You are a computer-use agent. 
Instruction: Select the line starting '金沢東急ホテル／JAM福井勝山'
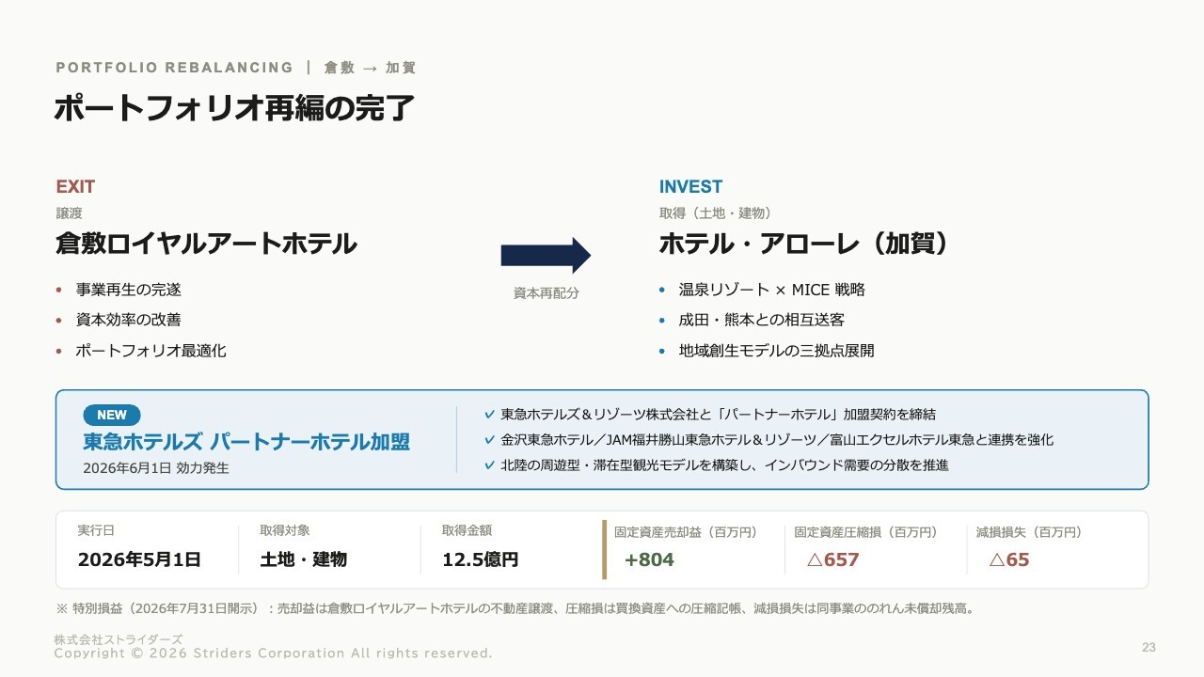click(778, 439)
